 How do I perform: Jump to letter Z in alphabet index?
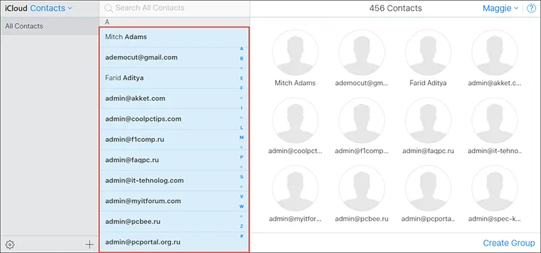241,226
